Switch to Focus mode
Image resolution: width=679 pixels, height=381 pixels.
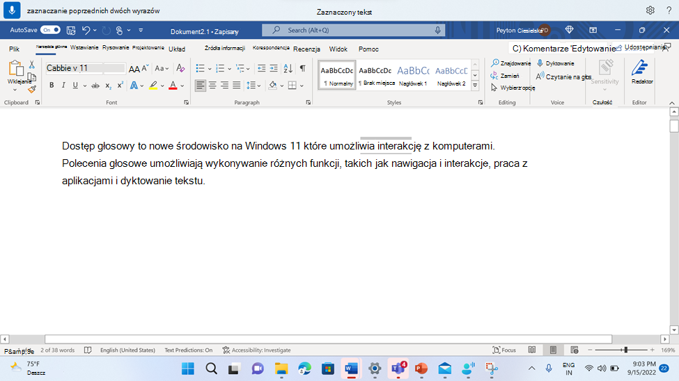point(504,350)
